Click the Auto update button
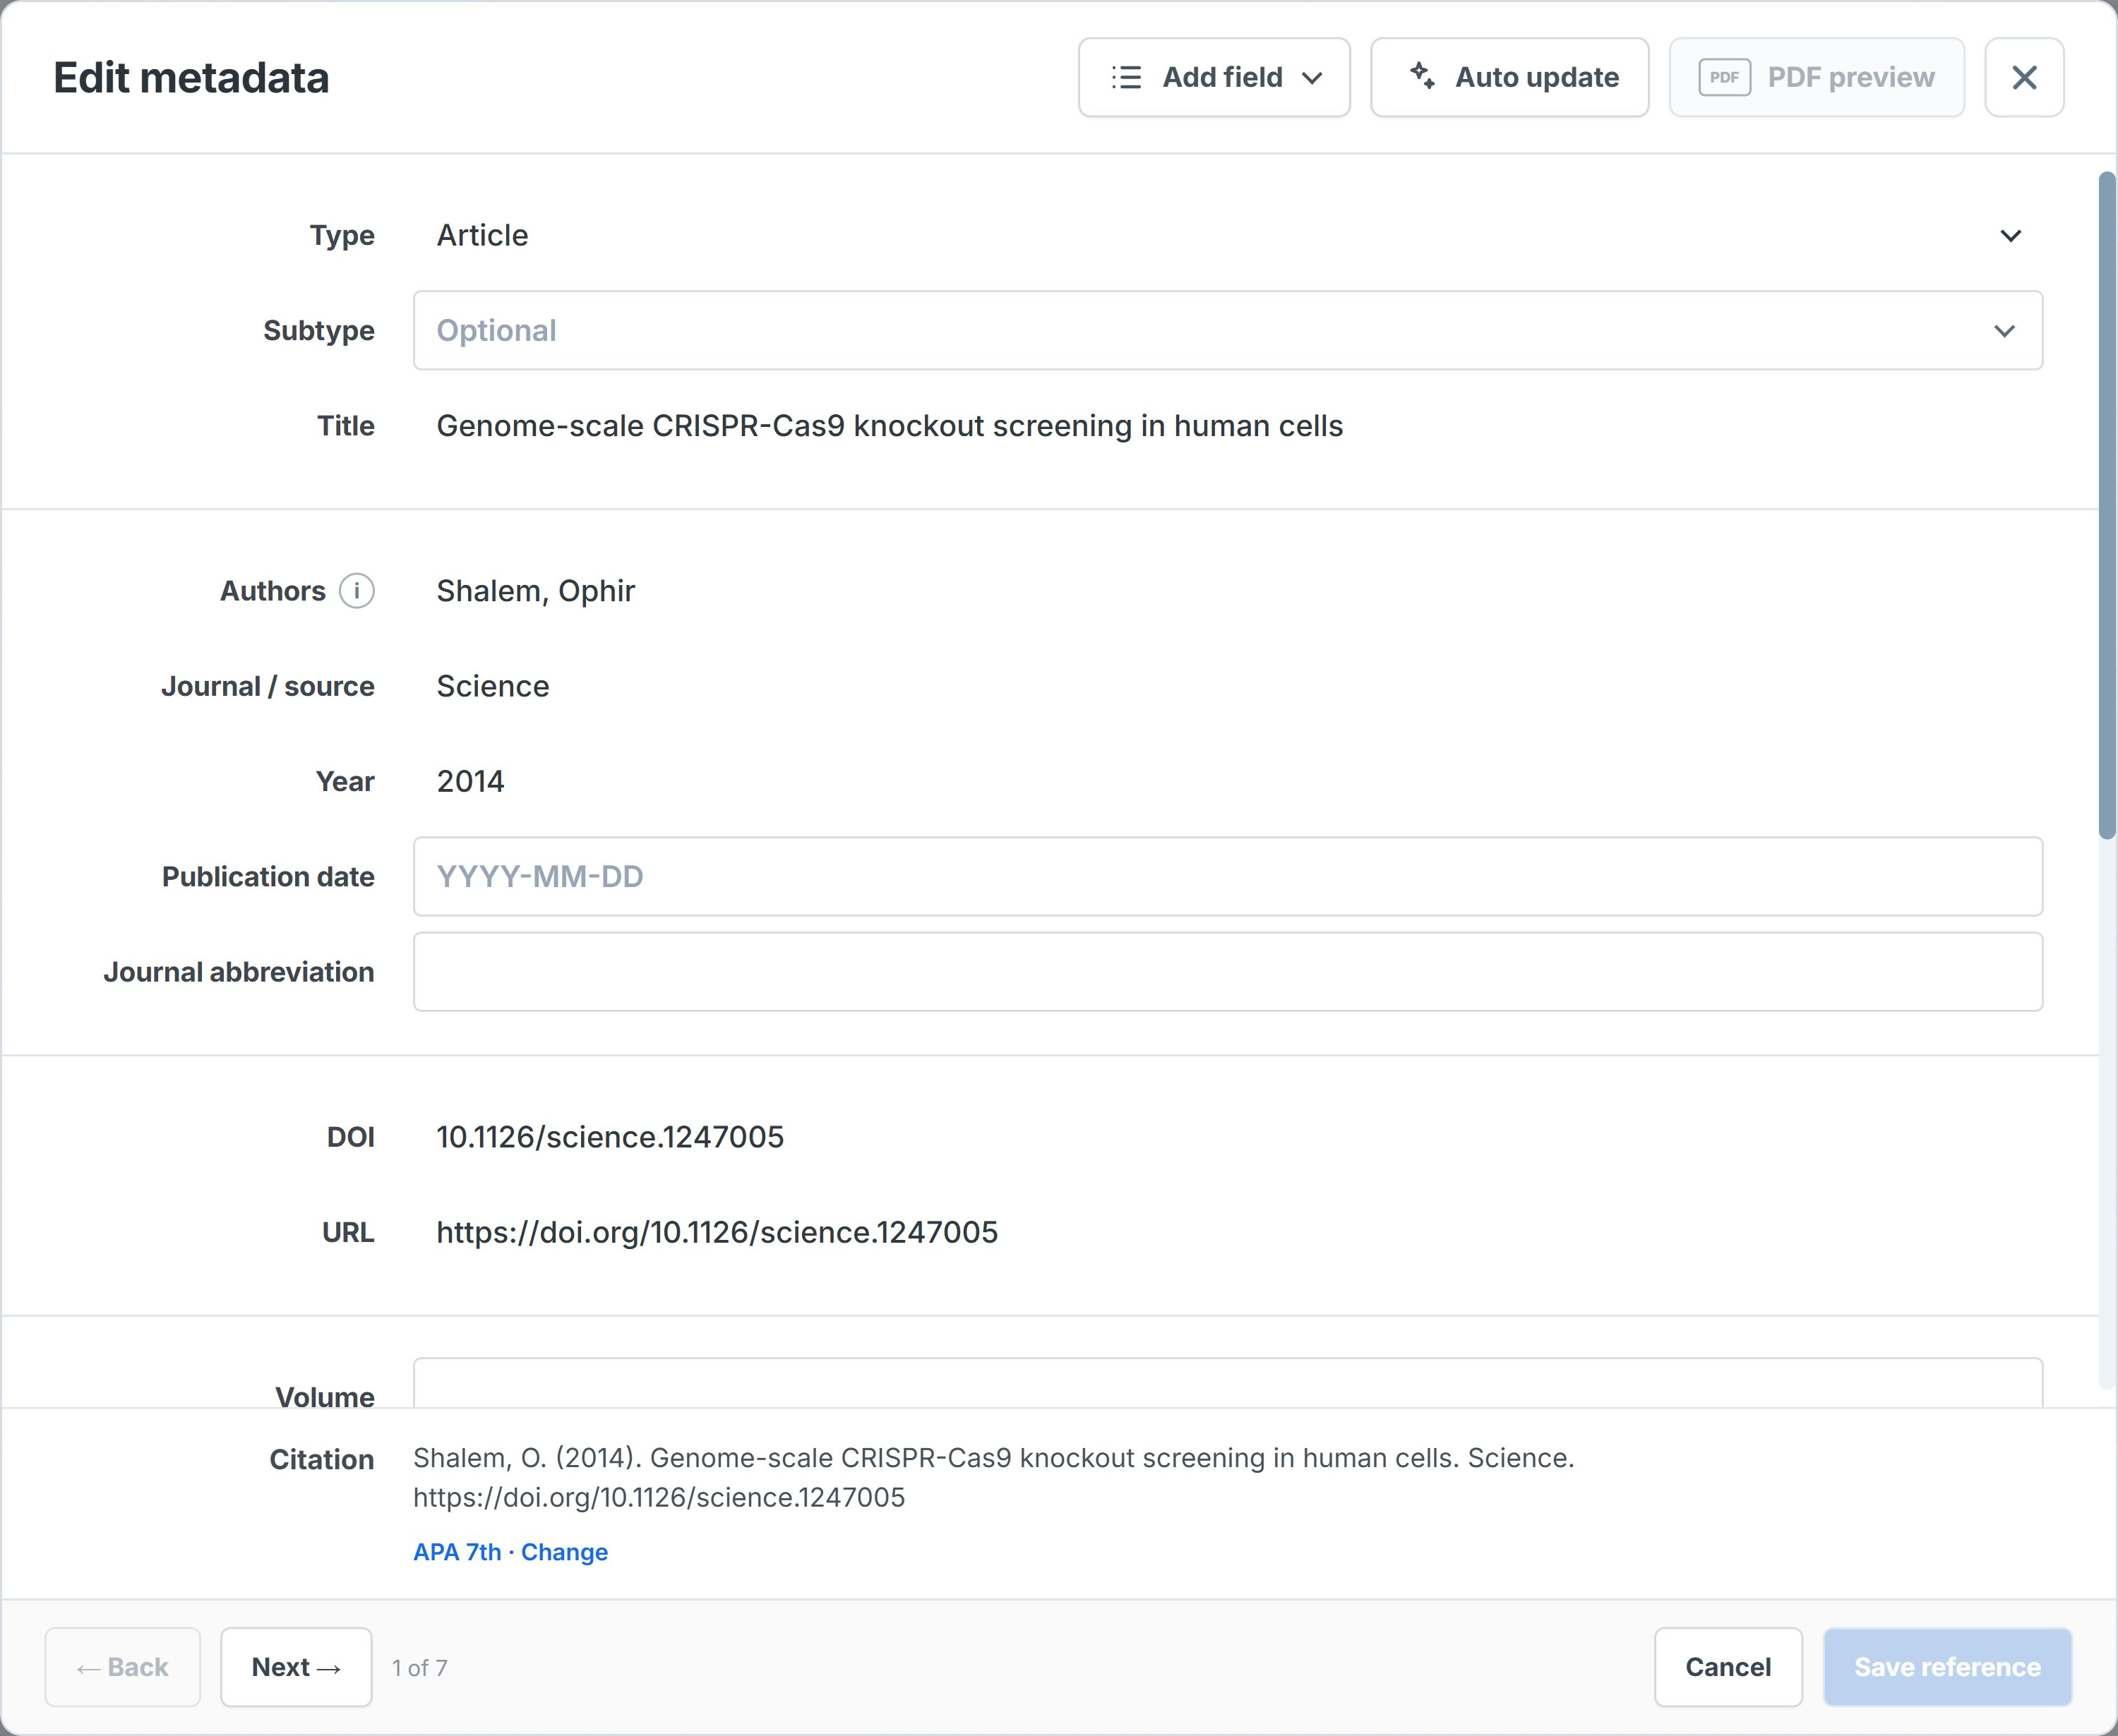The image size is (2118, 1736). point(1509,77)
